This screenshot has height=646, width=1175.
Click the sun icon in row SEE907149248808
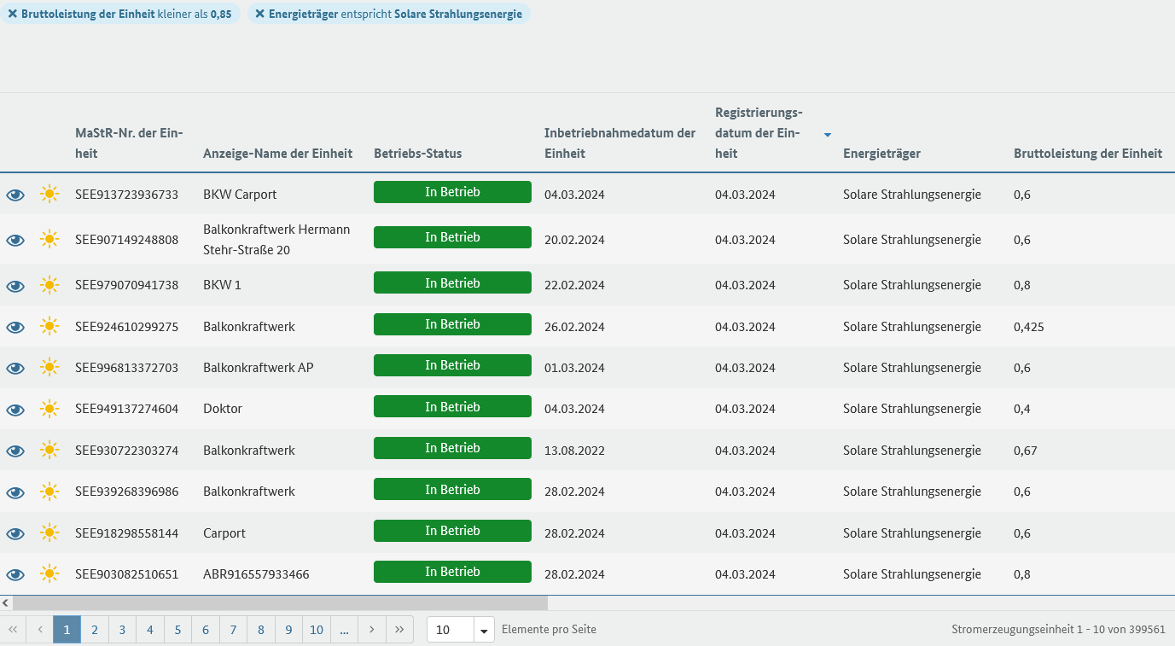(50, 239)
